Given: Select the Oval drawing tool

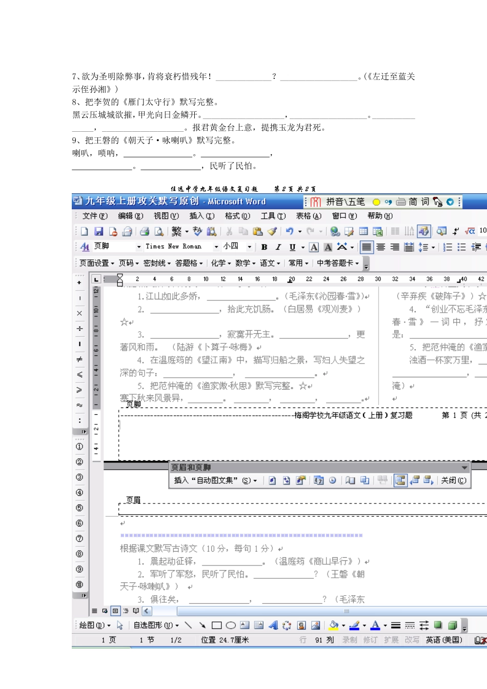Looking at the screenshot, I should (231, 625).
